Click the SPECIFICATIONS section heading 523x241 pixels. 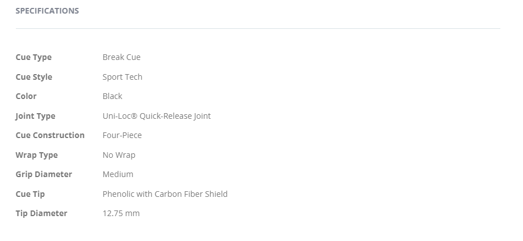(47, 11)
